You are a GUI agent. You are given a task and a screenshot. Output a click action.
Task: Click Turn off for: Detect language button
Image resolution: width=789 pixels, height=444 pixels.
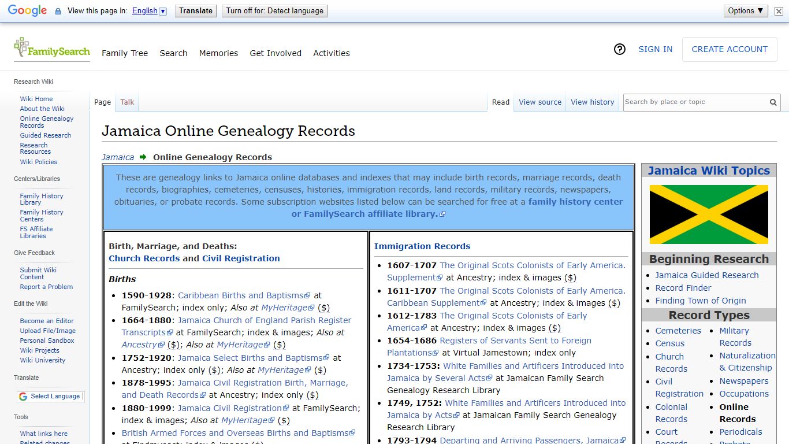pos(275,11)
